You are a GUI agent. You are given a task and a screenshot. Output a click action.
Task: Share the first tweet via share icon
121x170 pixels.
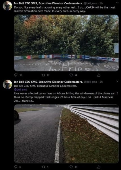[x=99, y=75]
